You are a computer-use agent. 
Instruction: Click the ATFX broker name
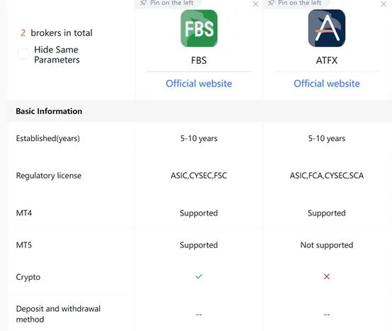[x=326, y=60]
